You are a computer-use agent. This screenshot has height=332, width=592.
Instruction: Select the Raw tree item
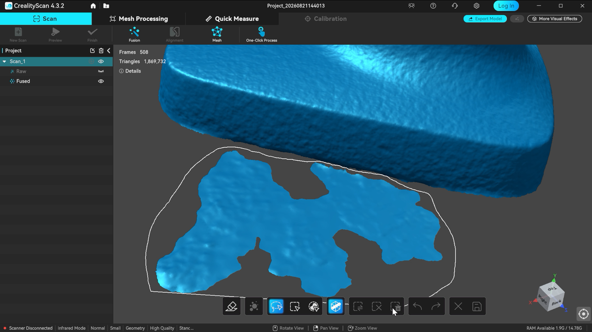21,72
